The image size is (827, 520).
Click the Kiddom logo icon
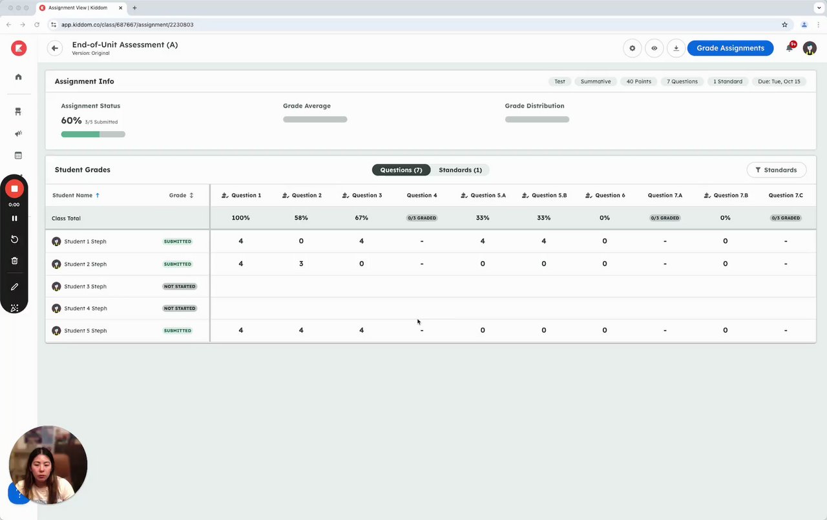pos(19,48)
